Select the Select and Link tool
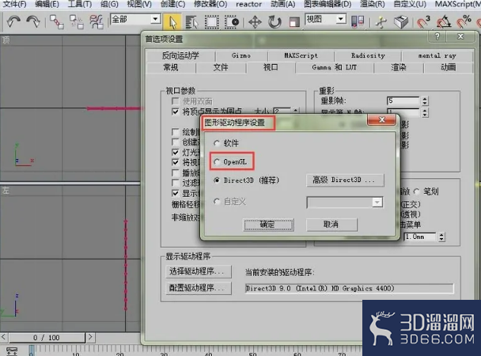 [x=57, y=22]
